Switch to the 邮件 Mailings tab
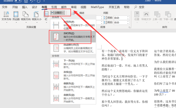Viewport: 176px width, 108px height. click(64, 7)
